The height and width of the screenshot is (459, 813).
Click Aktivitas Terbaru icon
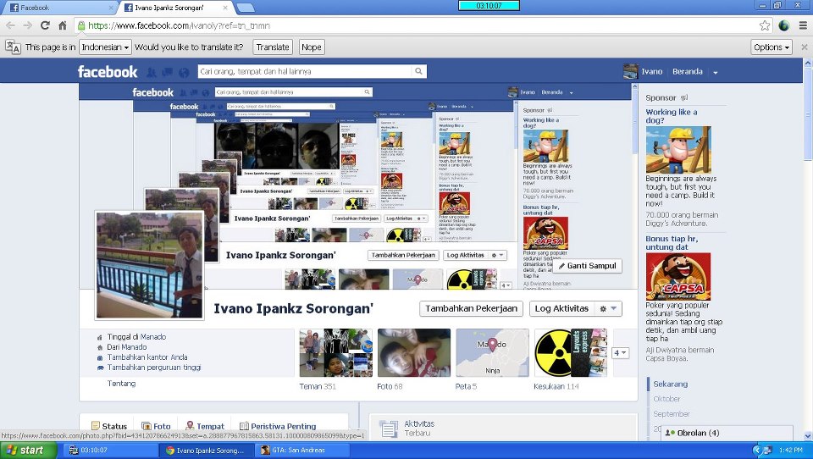389,429
